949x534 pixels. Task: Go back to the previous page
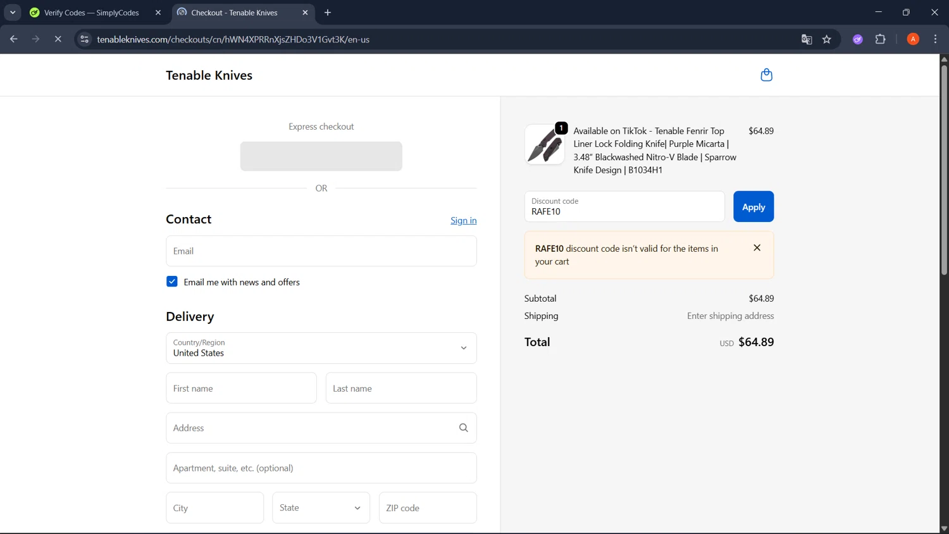click(13, 39)
